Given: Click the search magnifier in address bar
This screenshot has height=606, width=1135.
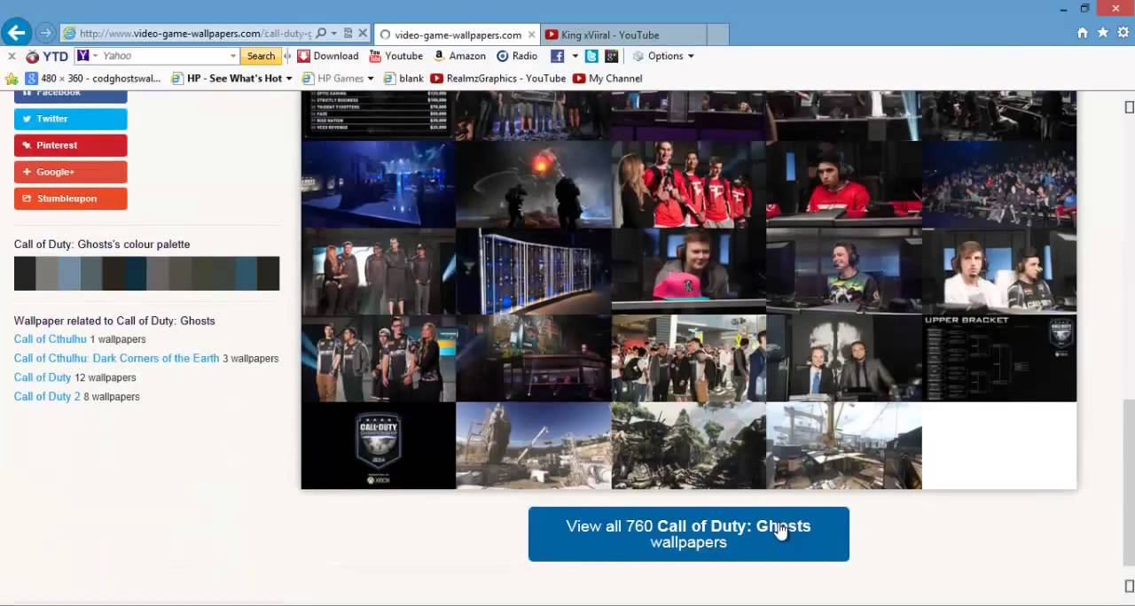Looking at the screenshot, I should point(320,34).
